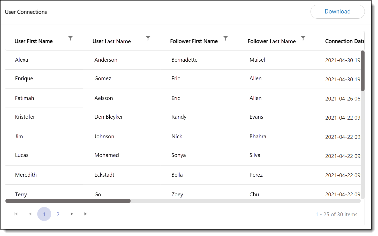Image resolution: width=378 pixels, height=236 pixels.
Task: Go to the next page arrow
Action: 72,214
